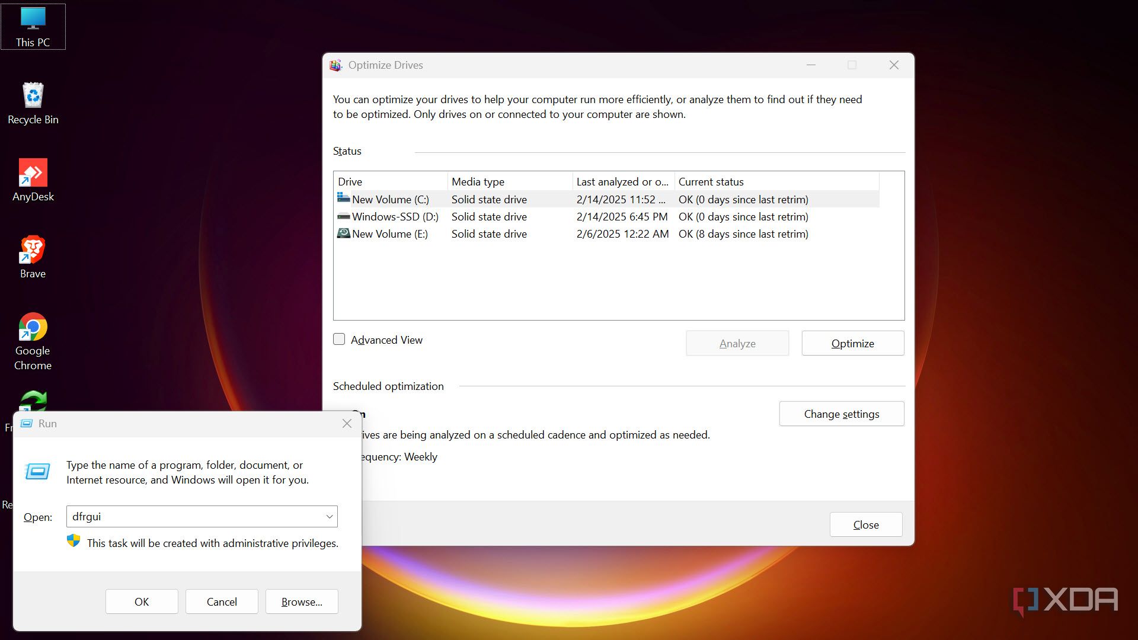Close the Run dialog with X
Screen dimensions: 1138x640
[x=347, y=423]
